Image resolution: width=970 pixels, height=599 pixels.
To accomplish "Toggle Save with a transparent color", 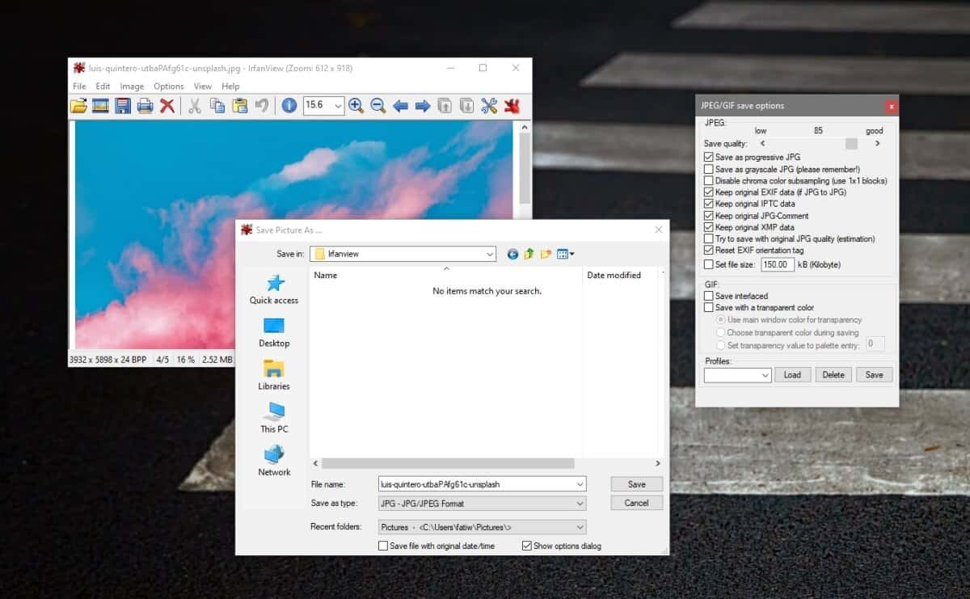I will [708, 307].
